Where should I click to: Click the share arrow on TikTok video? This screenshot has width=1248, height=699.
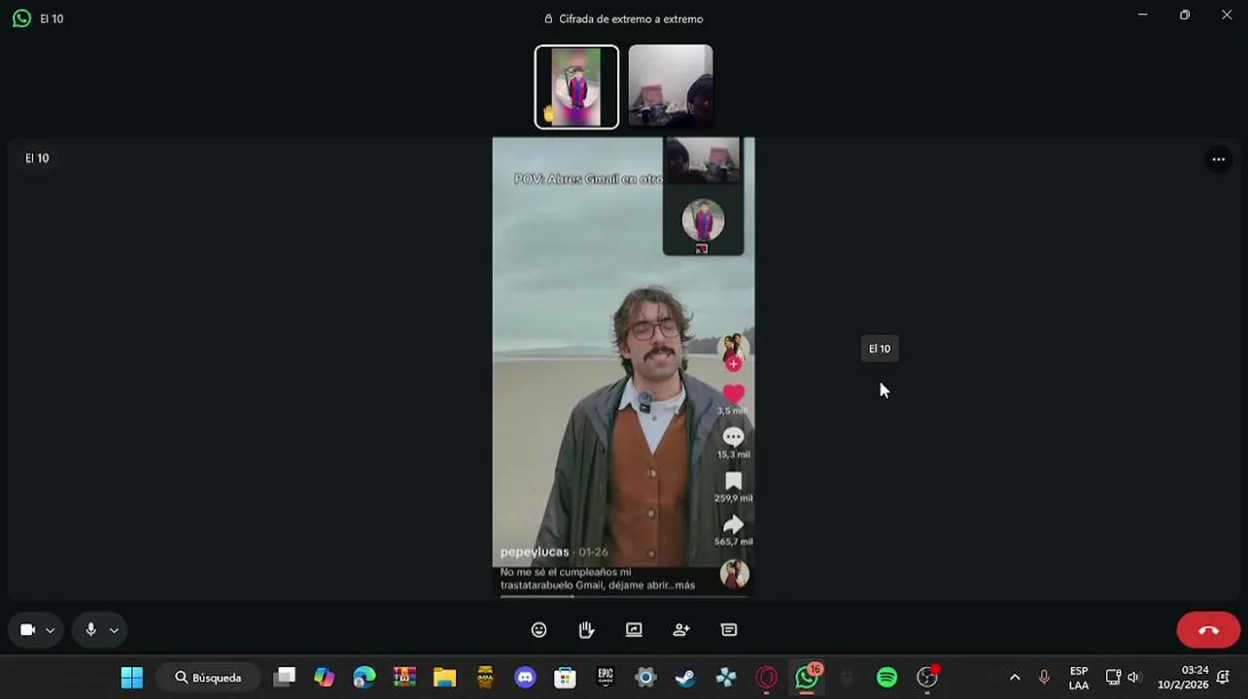click(733, 525)
